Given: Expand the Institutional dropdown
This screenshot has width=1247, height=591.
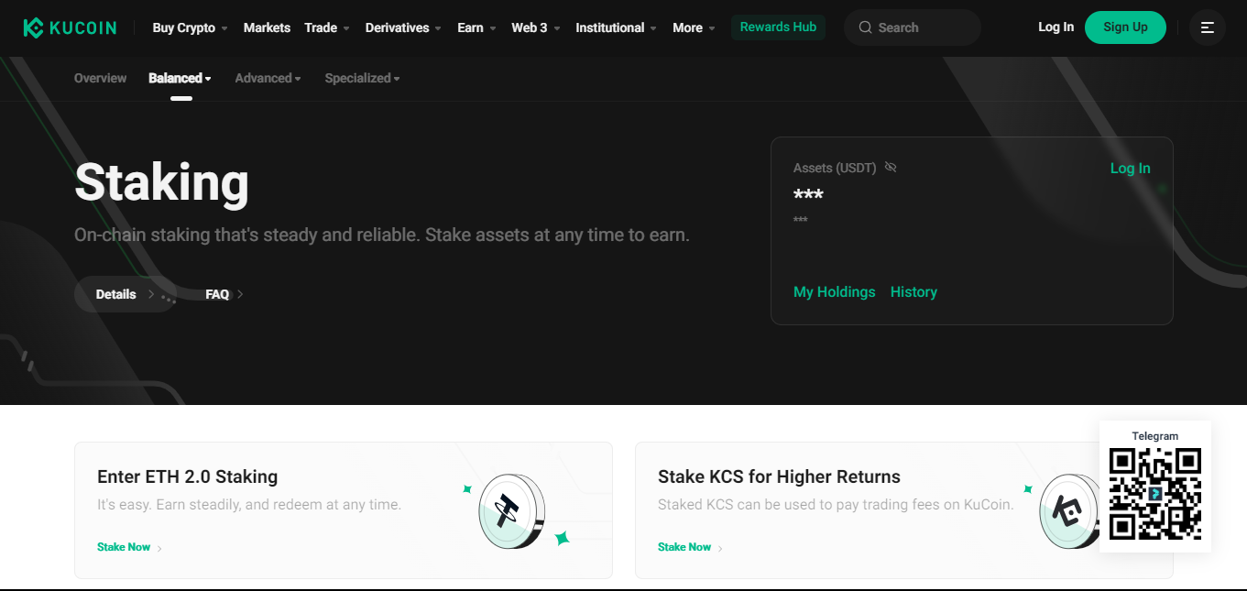Looking at the screenshot, I should pos(616,27).
